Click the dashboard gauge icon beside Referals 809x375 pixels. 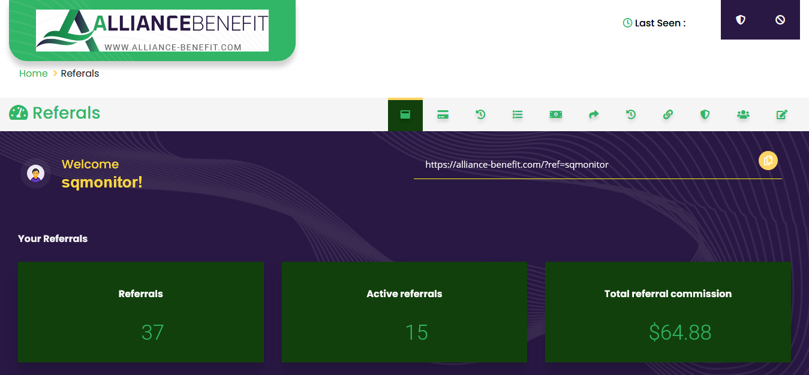[19, 113]
